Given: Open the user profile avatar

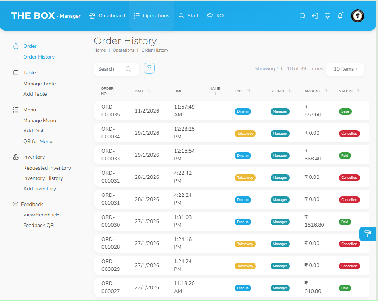Looking at the screenshot, I should pyautogui.click(x=357, y=16).
